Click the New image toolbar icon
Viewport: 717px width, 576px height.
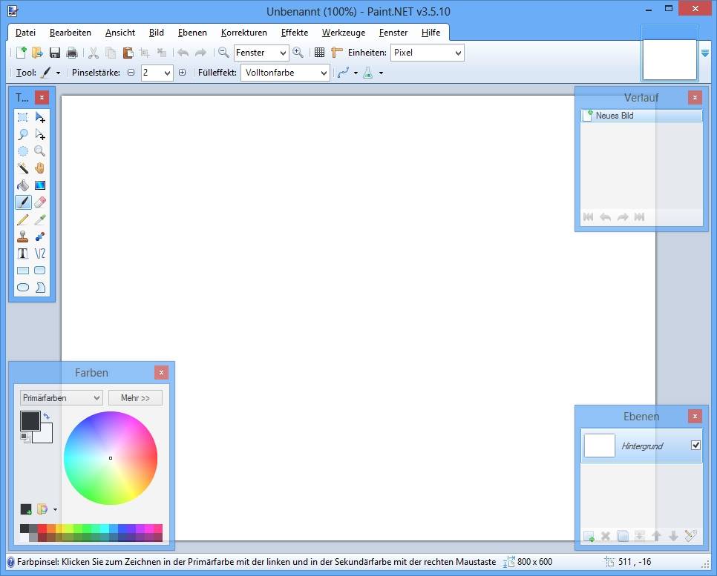click(x=21, y=53)
